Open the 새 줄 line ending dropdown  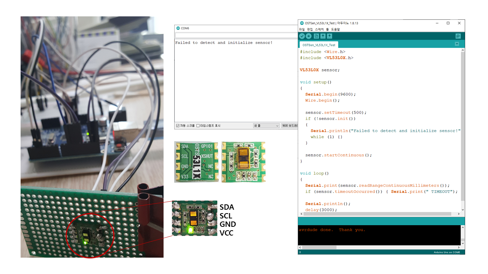tap(266, 126)
